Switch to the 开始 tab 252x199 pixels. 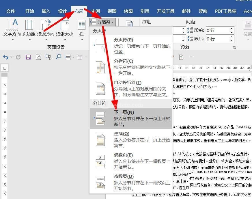point(29,11)
